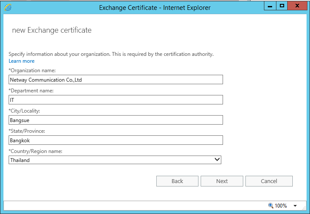Open the Learn more link

click(x=22, y=61)
